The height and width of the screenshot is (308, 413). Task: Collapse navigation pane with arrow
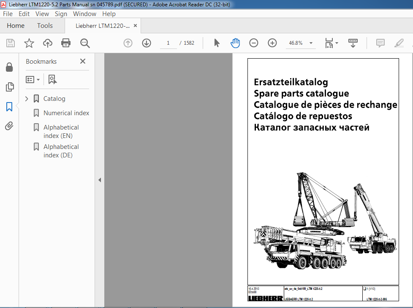[x=100, y=180]
